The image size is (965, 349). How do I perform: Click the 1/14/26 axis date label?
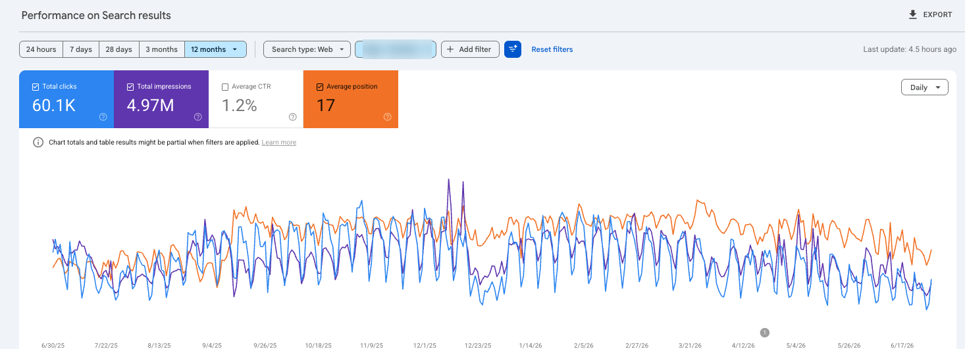click(530, 345)
